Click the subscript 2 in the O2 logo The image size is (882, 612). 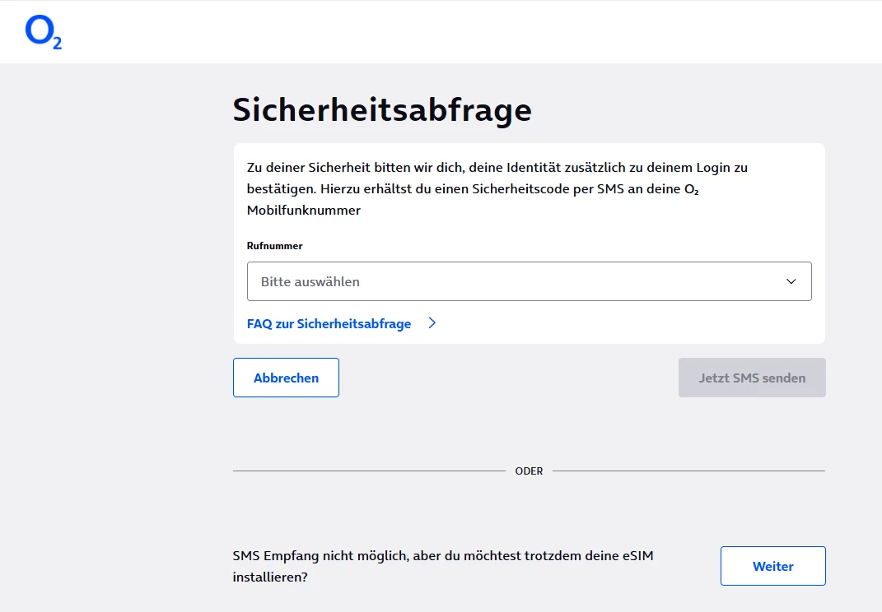pyautogui.click(x=57, y=43)
